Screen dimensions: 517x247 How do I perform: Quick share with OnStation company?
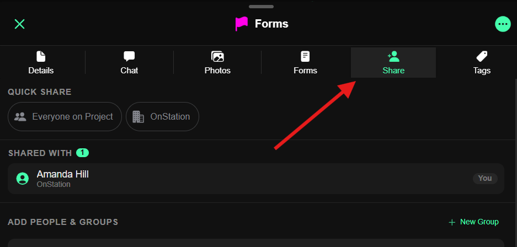click(x=162, y=117)
